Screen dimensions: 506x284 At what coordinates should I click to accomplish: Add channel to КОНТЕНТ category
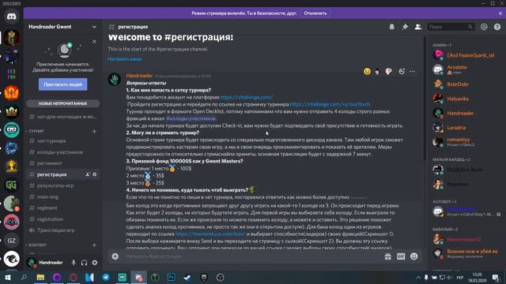coord(94,245)
